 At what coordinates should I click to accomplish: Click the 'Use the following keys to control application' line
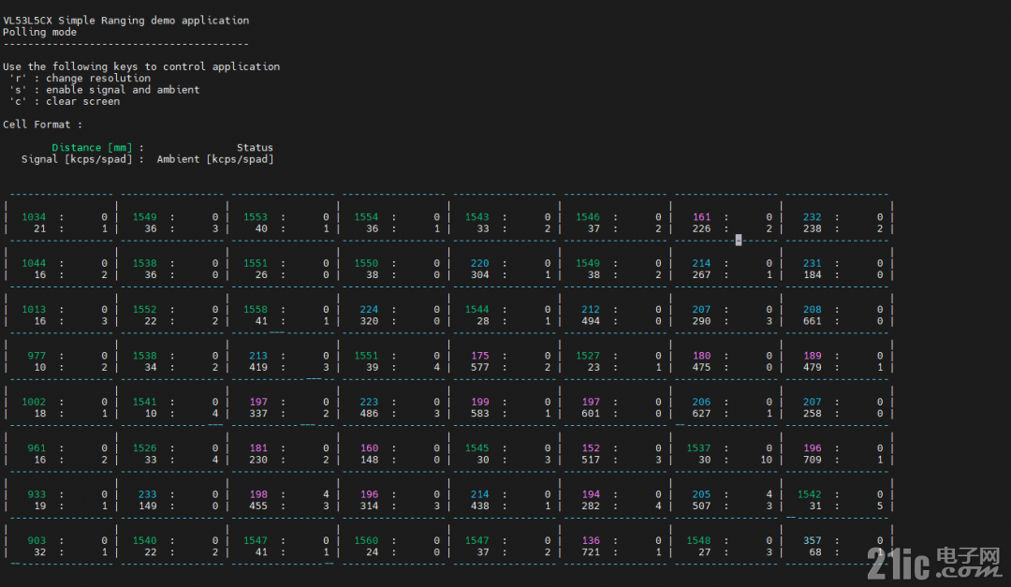[141, 66]
